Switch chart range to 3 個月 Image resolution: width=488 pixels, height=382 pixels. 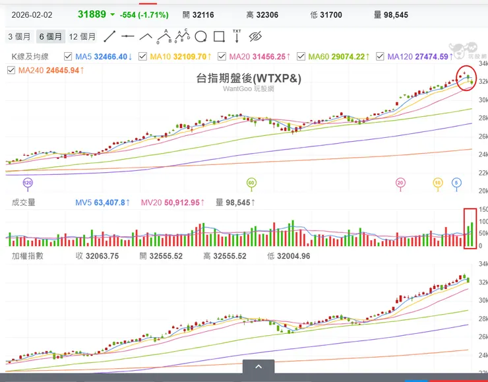[x=19, y=36]
